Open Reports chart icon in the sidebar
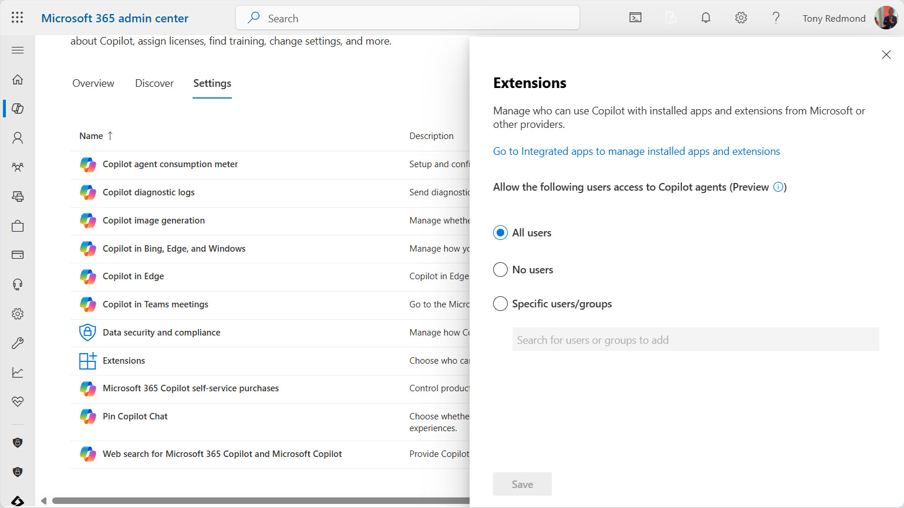 tap(18, 372)
